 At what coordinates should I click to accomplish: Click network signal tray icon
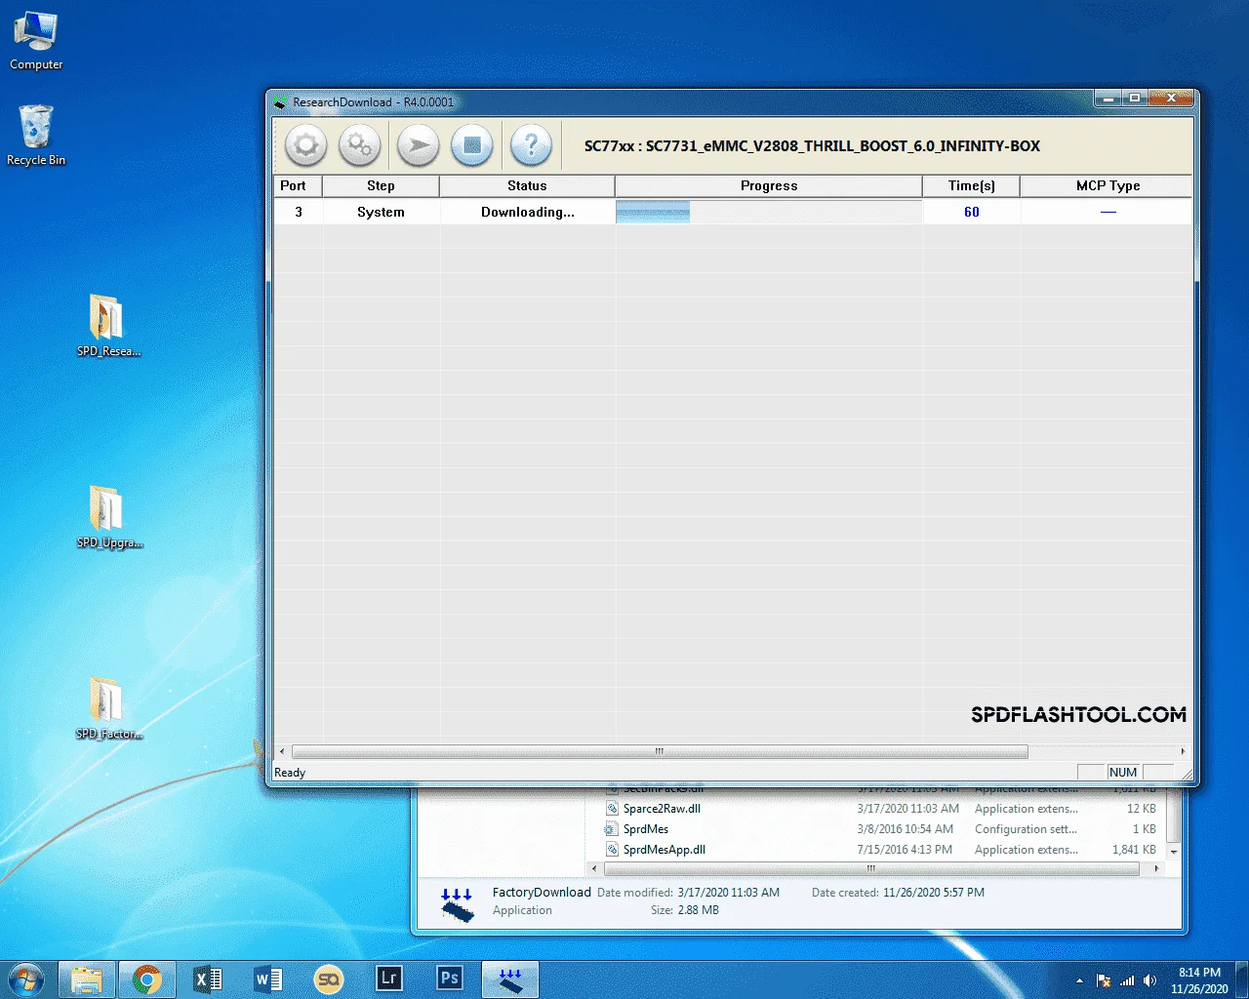pyautogui.click(x=1127, y=980)
